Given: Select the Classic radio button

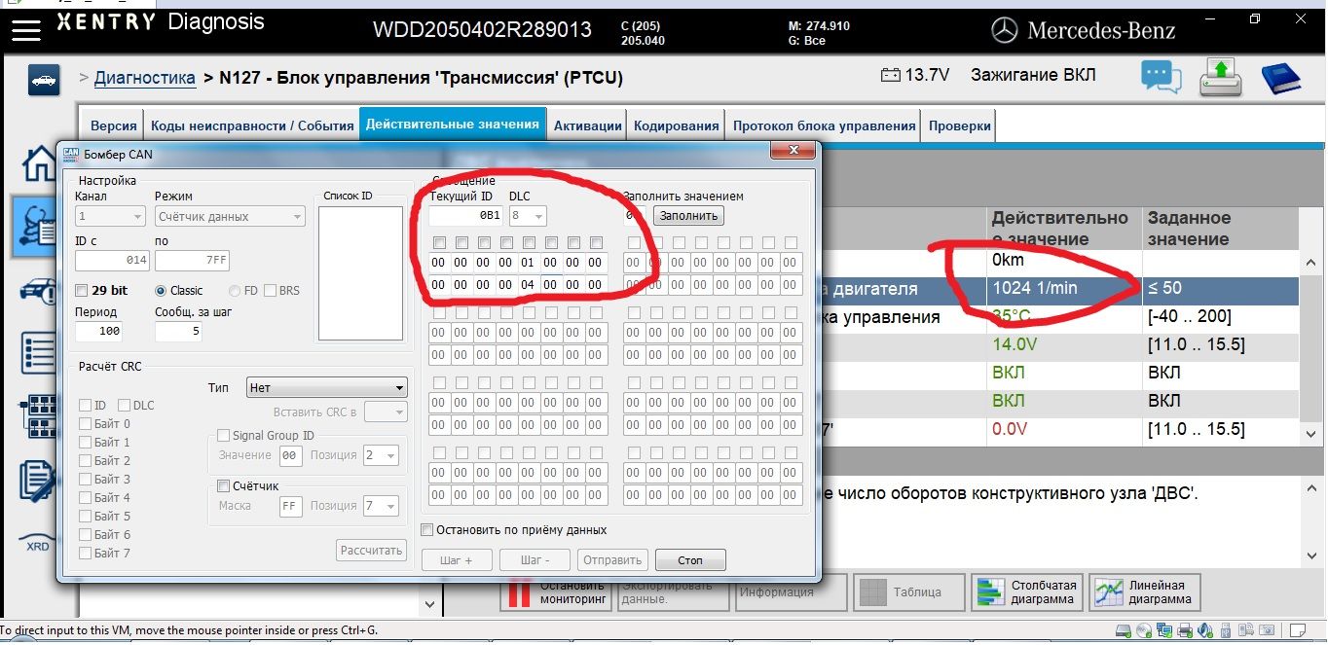Looking at the screenshot, I should 161,290.
